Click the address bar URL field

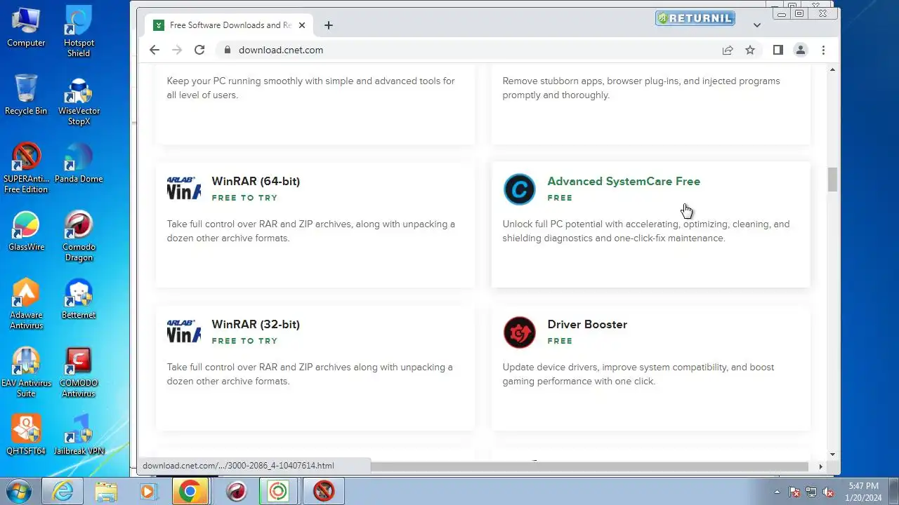(x=464, y=50)
